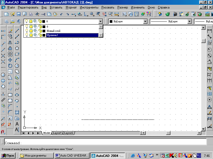This screenshot has height=159, width=213.
Task: Create a new drawing with the New icon
Action: click(x=6, y=14)
